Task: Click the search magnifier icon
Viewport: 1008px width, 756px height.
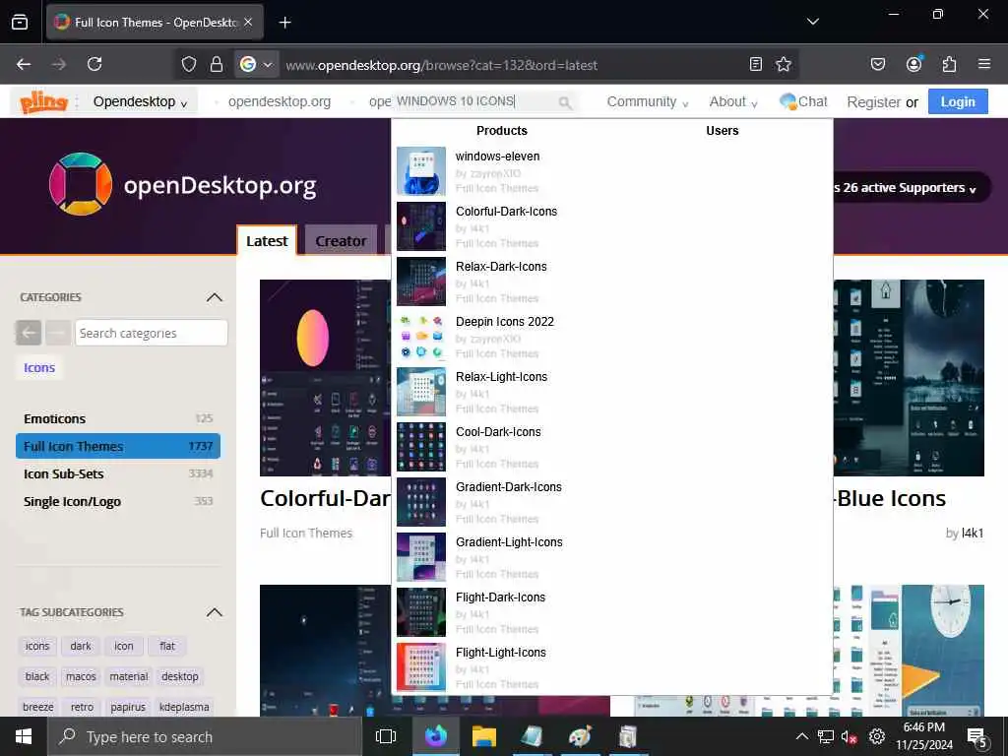Action: [564, 102]
